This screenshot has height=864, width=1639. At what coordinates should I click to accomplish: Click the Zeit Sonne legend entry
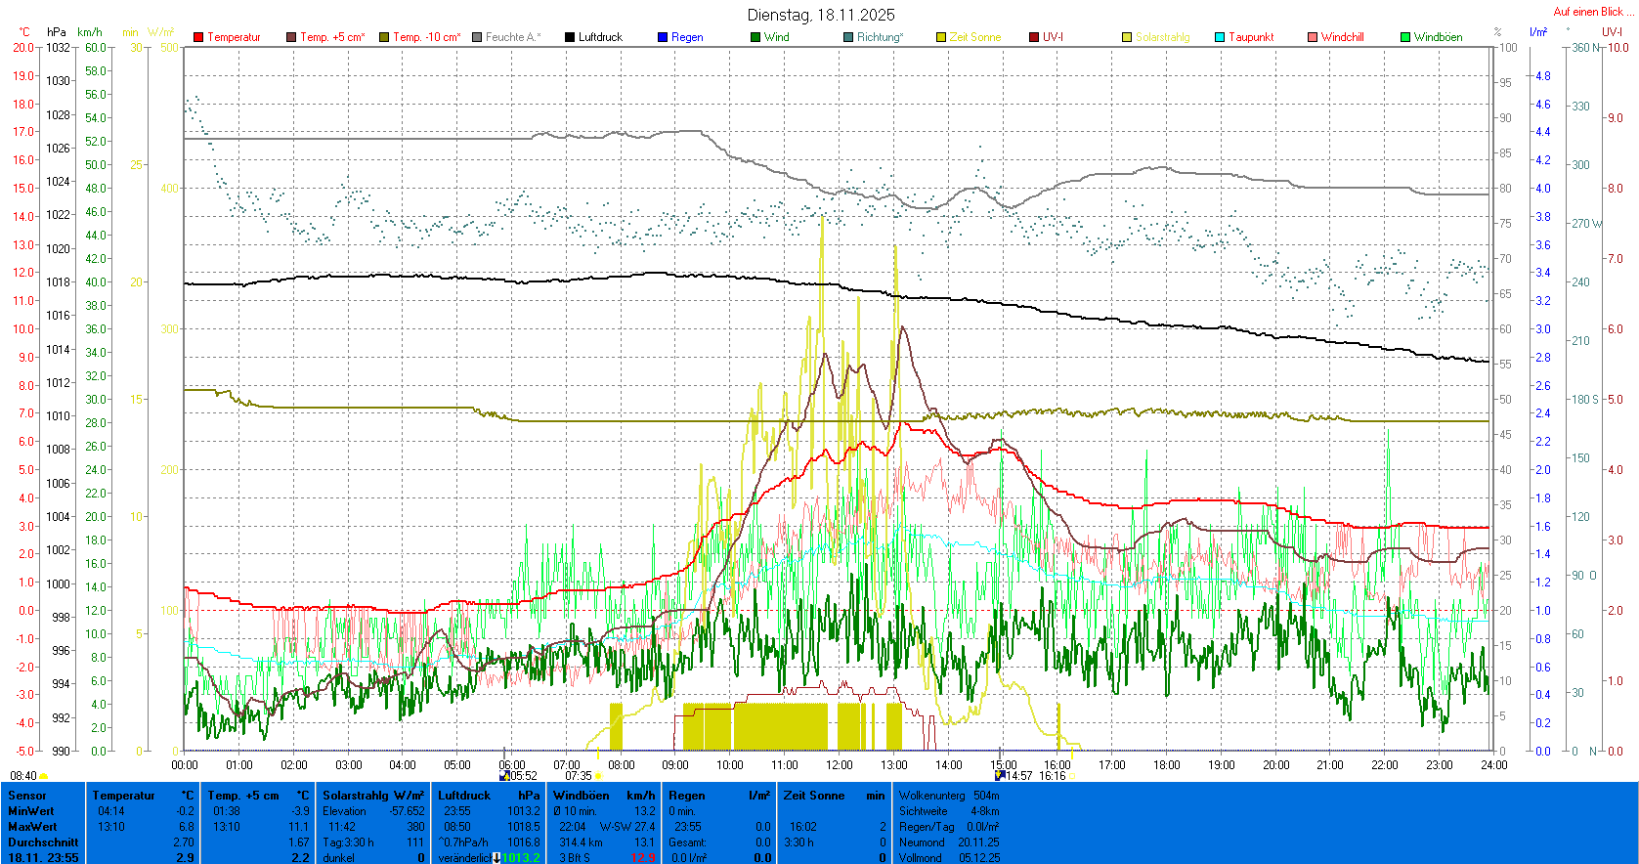coord(974,37)
